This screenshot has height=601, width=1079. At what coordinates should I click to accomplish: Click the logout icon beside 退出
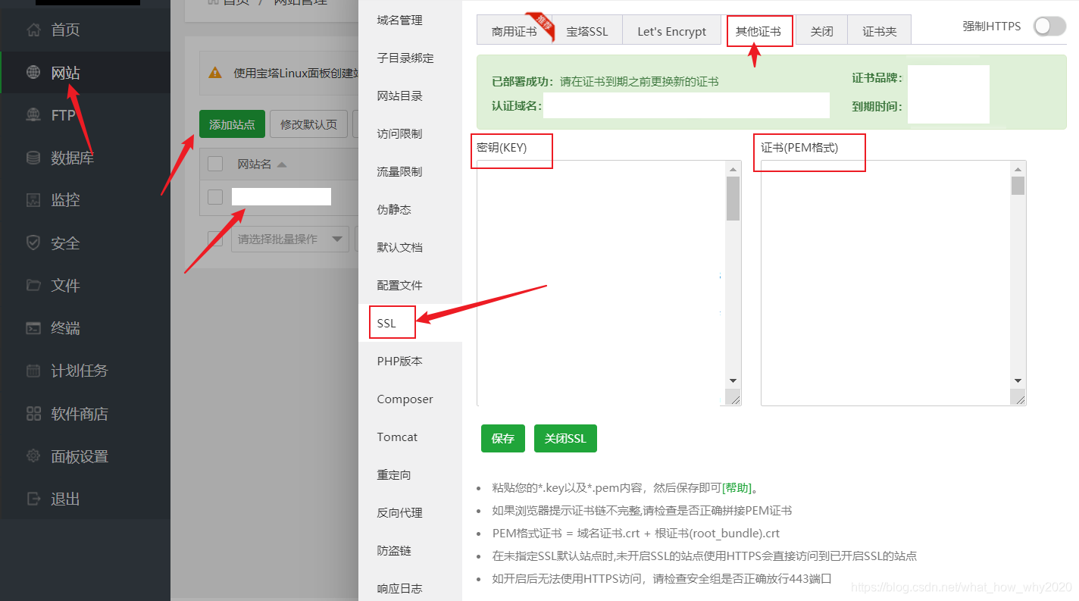click(33, 499)
